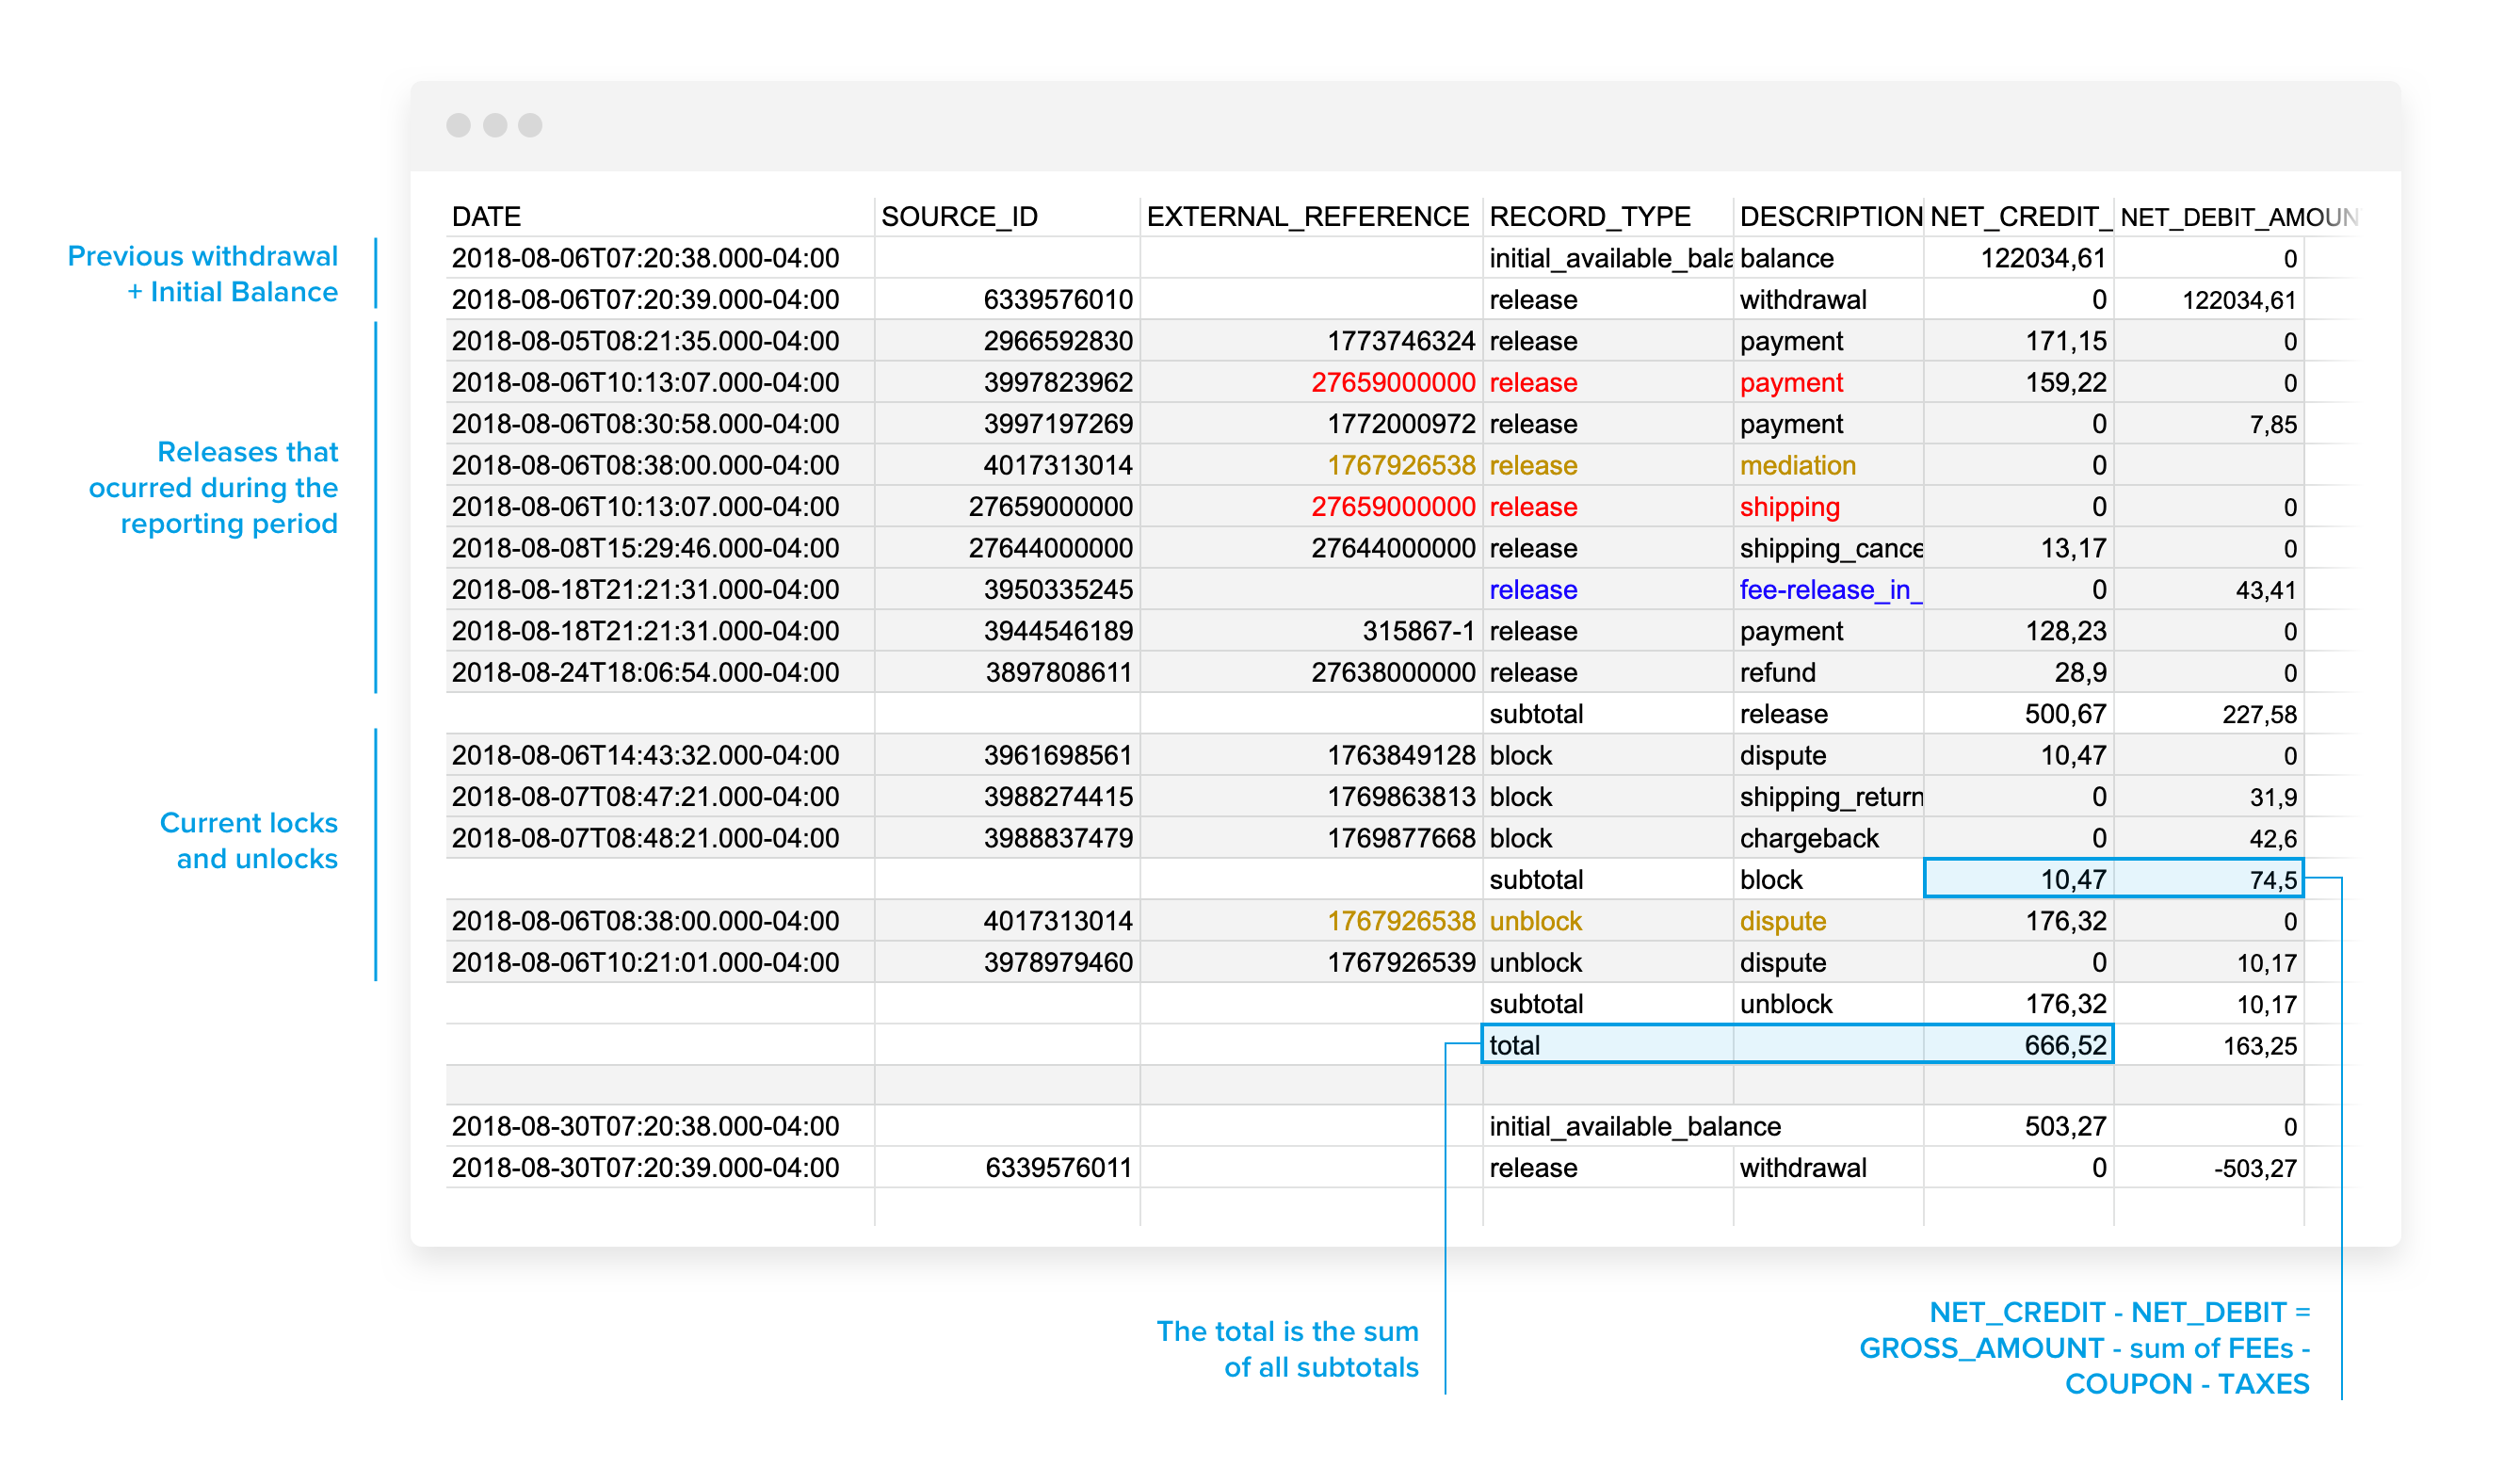Select the credit value 171,15
The width and height of the screenshot is (2520, 1484).
coord(2065,341)
